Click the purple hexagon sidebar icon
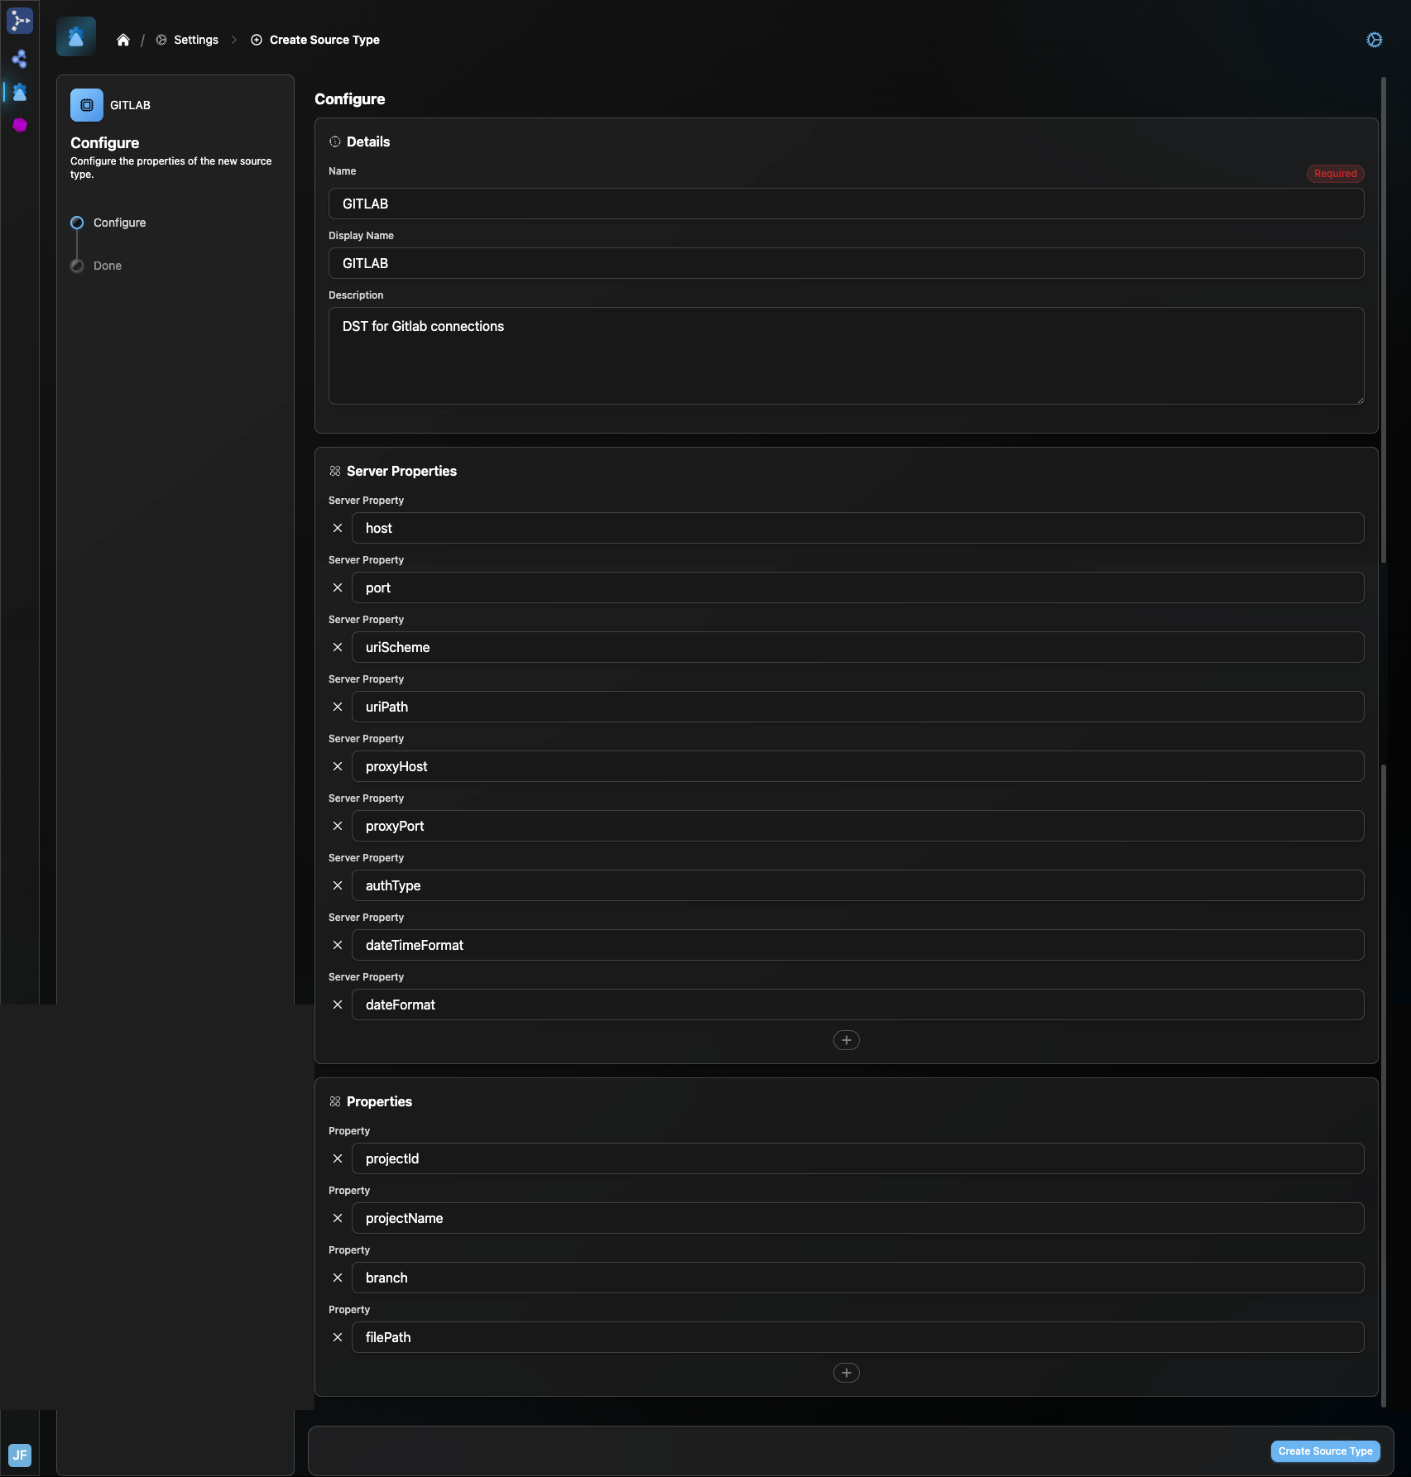The width and height of the screenshot is (1411, 1477). pyautogui.click(x=20, y=125)
